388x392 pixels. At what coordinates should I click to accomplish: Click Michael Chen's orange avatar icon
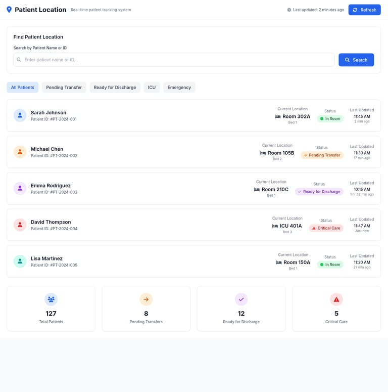coord(20,152)
